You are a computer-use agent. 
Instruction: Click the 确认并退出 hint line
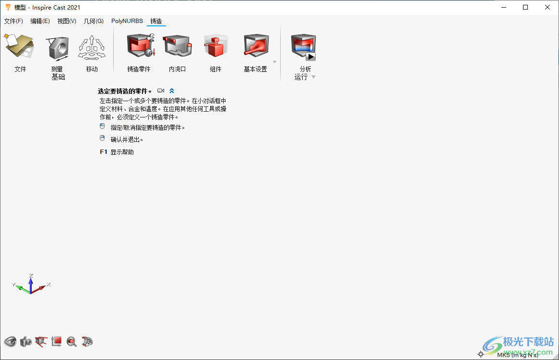pyautogui.click(x=127, y=139)
